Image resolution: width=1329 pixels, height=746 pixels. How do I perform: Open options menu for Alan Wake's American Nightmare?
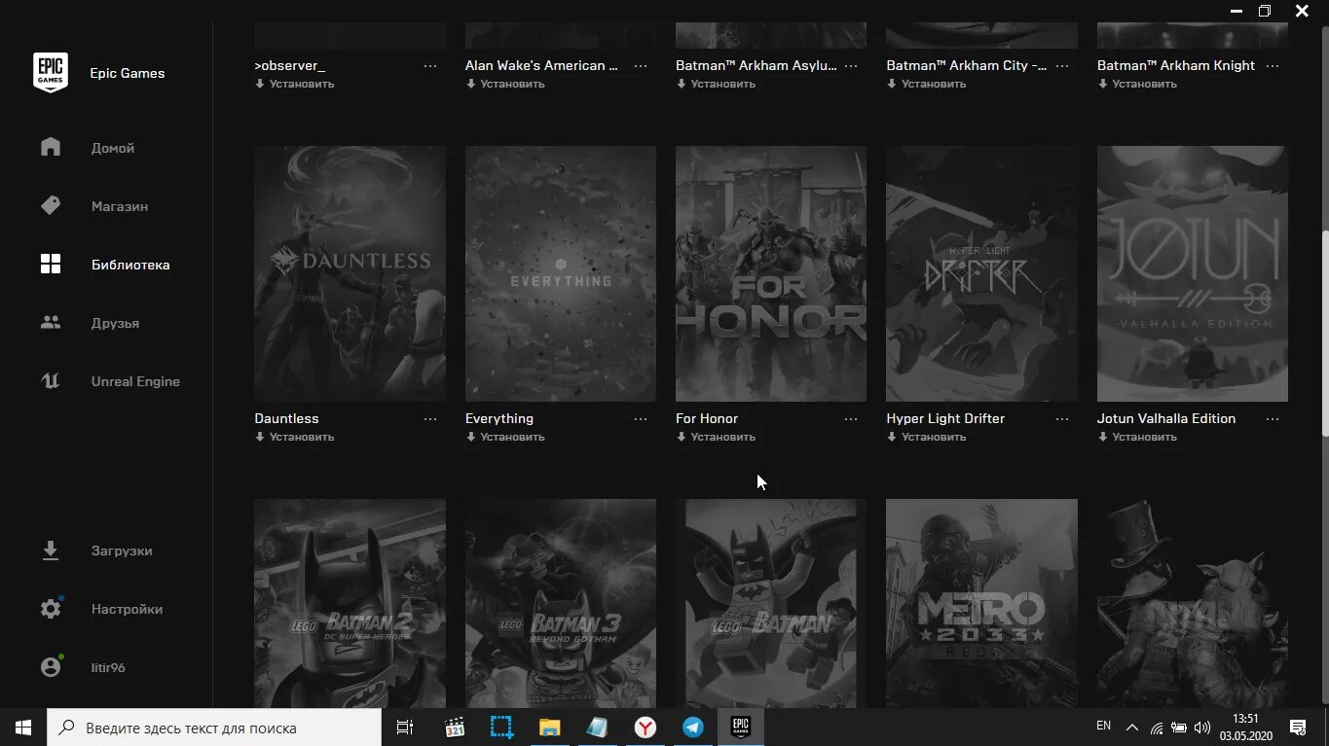641,66
